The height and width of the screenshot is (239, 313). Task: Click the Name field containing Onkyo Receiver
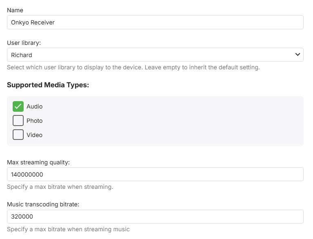coord(155,22)
